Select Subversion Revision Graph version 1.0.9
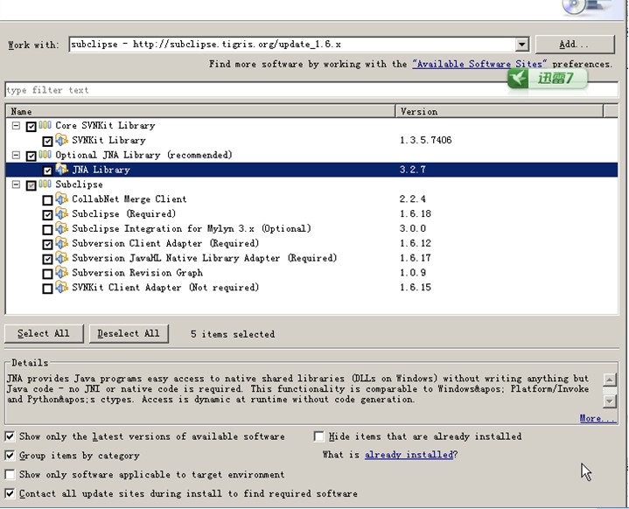Screen dimensions: 629x509 [x=413, y=272]
